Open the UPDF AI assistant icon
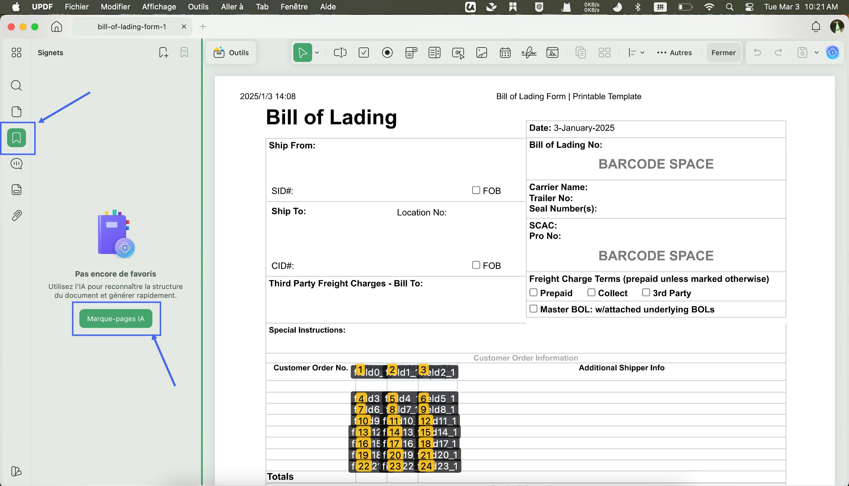The image size is (849, 486). (833, 52)
